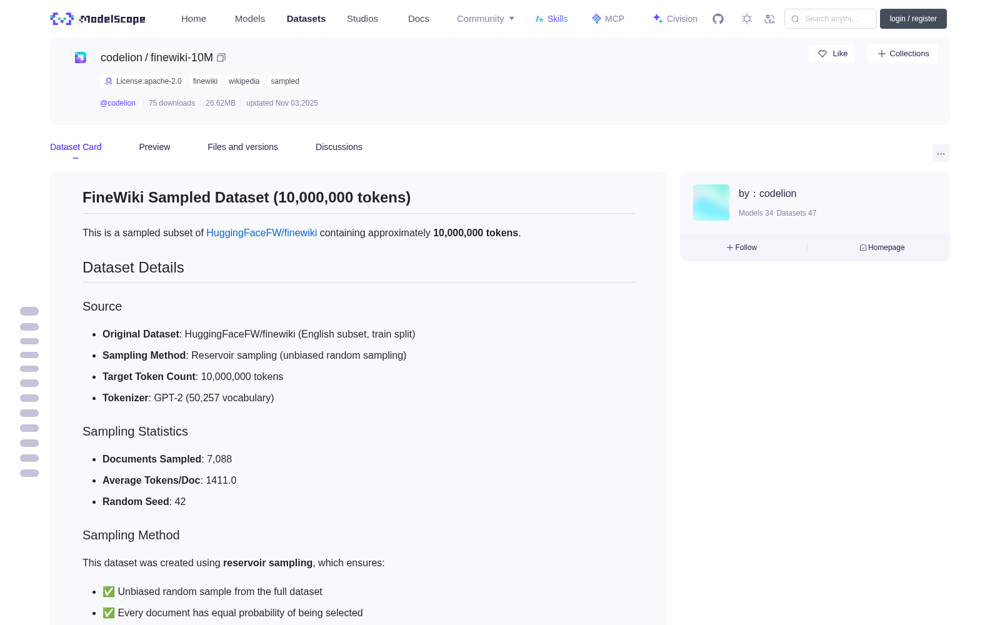The image size is (1000, 625).
Task: Click the 'Dataset Details' heading
Action: (x=133, y=267)
